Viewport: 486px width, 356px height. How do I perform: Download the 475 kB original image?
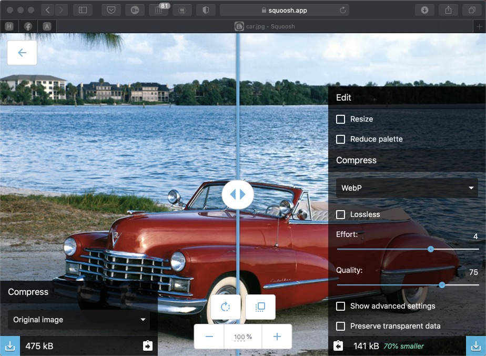pos(9,346)
